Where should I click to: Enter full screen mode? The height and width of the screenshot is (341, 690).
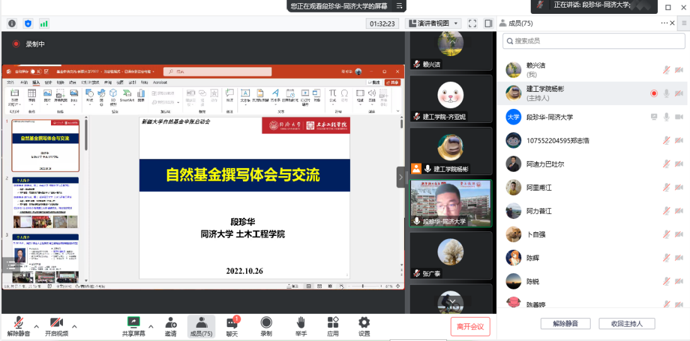click(x=472, y=23)
